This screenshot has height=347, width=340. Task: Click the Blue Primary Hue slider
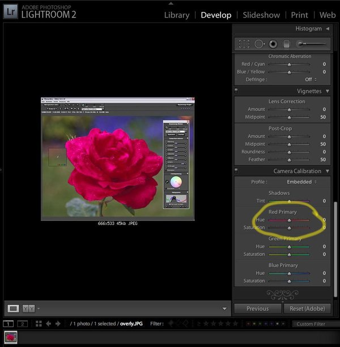point(289,274)
